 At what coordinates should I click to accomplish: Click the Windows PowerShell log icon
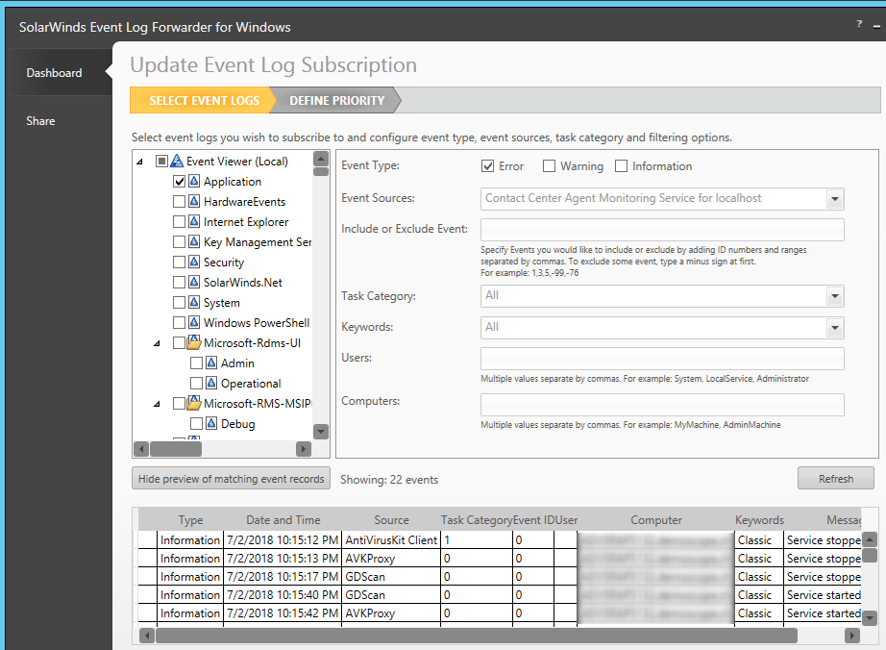tap(194, 323)
